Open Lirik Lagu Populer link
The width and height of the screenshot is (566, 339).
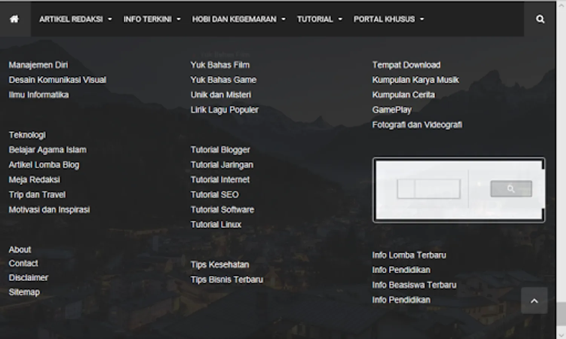pyautogui.click(x=225, y=110)
